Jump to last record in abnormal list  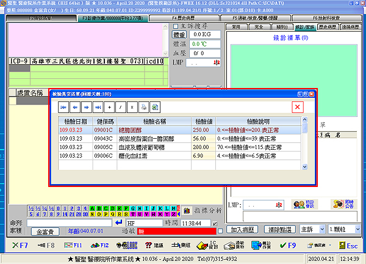(x=97, y=107)
